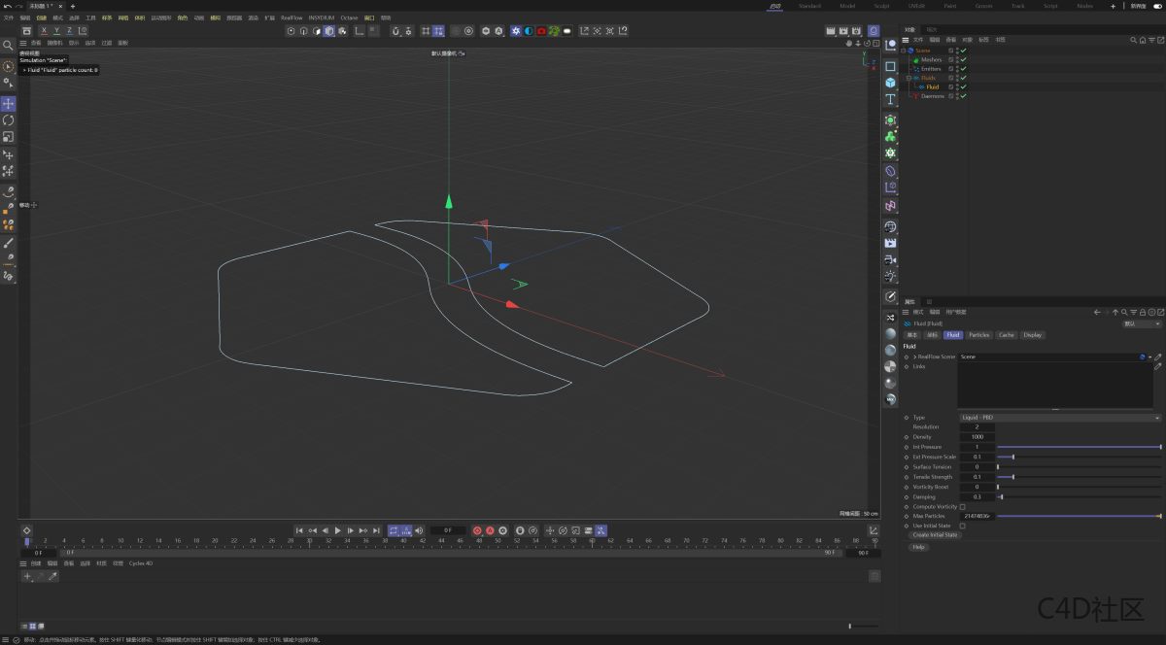Screen dimensions: 1166x645
Task: Click the green Meshers icon in the object manager
Action: (915, 60)
